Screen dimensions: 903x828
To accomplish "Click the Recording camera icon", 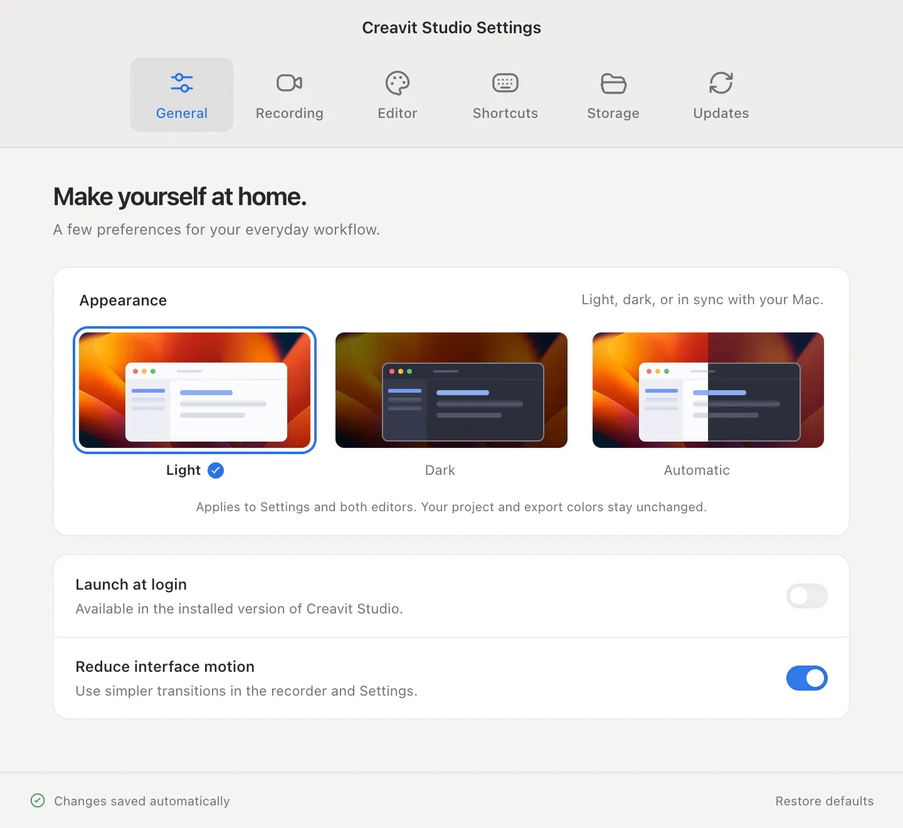I will pyautogui.click(x=290, y=83).
